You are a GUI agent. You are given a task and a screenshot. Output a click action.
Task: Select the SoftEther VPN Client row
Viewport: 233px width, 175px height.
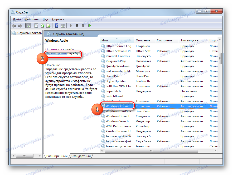point(159,86)
